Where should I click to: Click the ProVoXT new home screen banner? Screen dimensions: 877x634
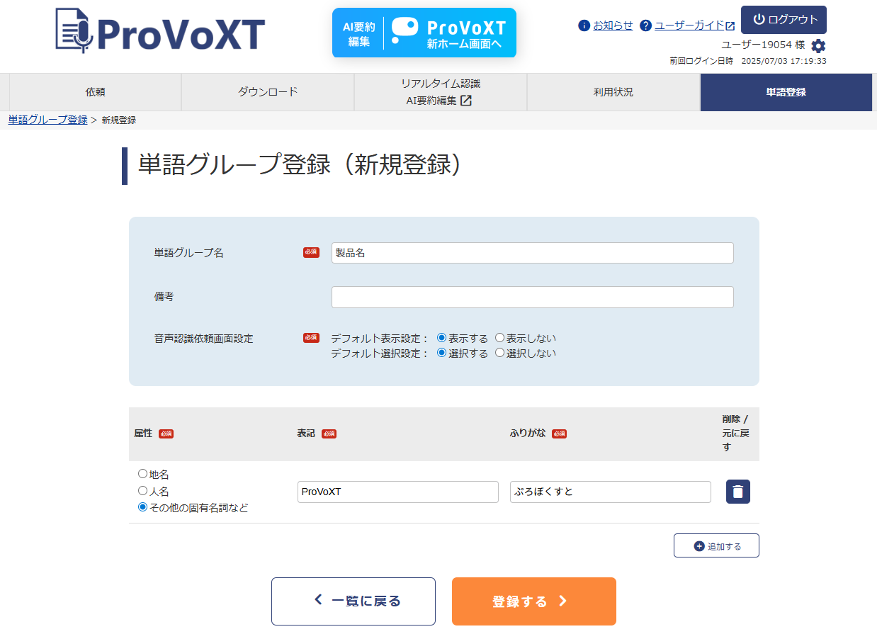[424, 33]
